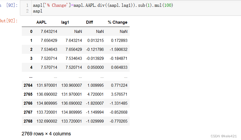Click % Change value 3.576571

119,94
